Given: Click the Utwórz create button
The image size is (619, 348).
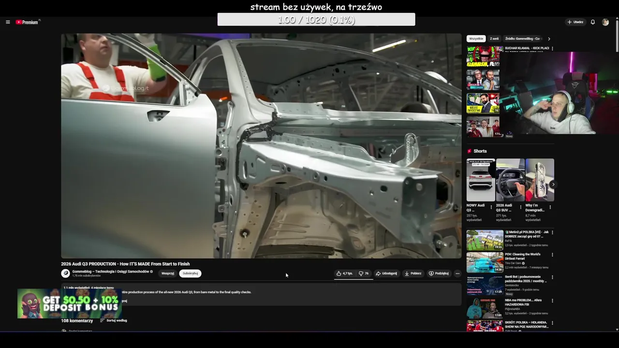Looking at the screenshot, I should (x=575, y=22).
